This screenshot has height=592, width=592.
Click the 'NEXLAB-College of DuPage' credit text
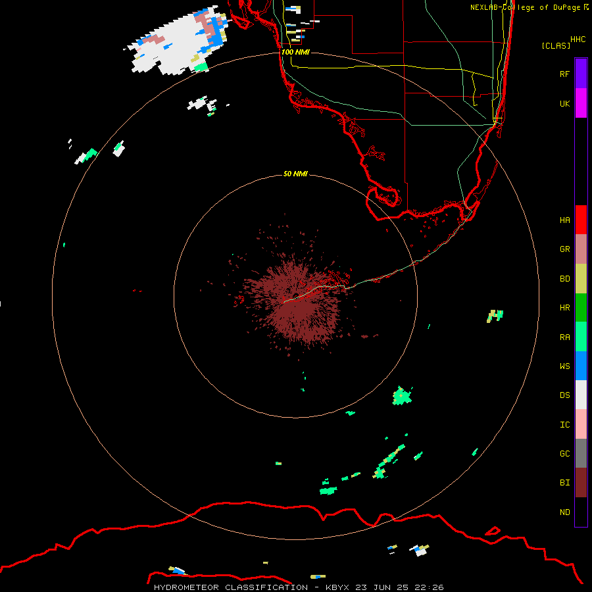(525, 7)
